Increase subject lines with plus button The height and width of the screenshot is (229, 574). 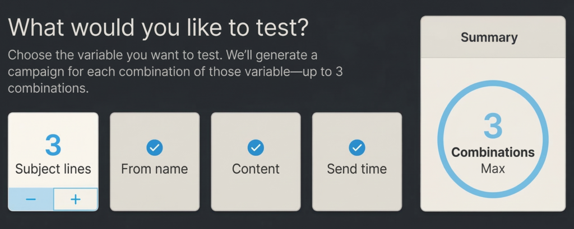point(76,199)
